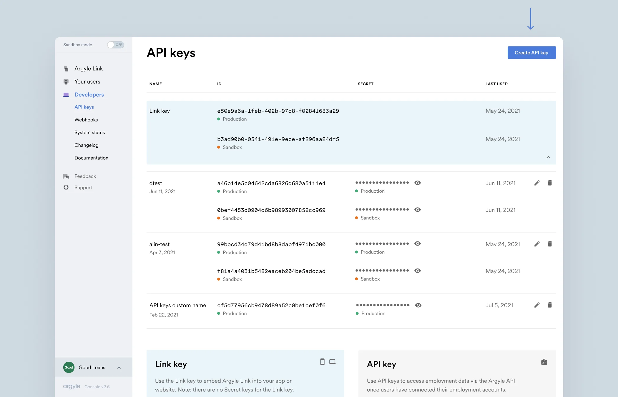
Task: Click the API key info card heading
Action: click(x=381, y=364)
